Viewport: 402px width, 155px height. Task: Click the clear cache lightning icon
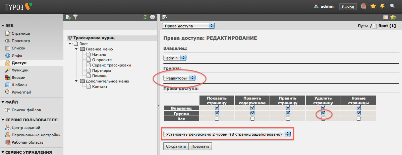click(x=383, y=6)
